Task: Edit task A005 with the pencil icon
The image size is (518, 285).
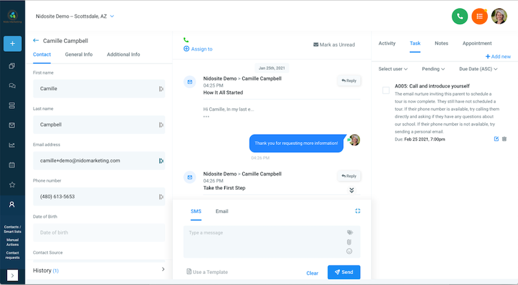Action: point(496,139)
